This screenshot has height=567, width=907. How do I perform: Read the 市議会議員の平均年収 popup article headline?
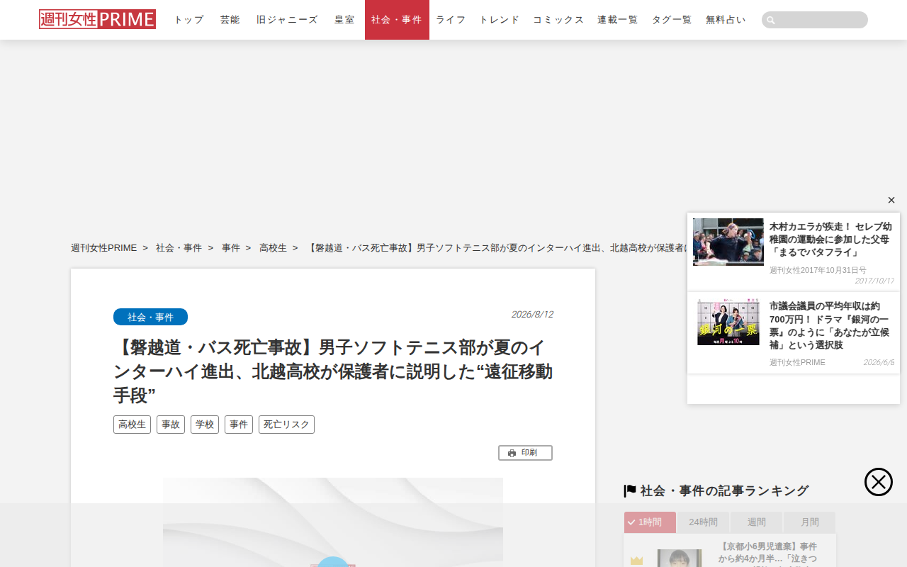(x=830, y=325)
